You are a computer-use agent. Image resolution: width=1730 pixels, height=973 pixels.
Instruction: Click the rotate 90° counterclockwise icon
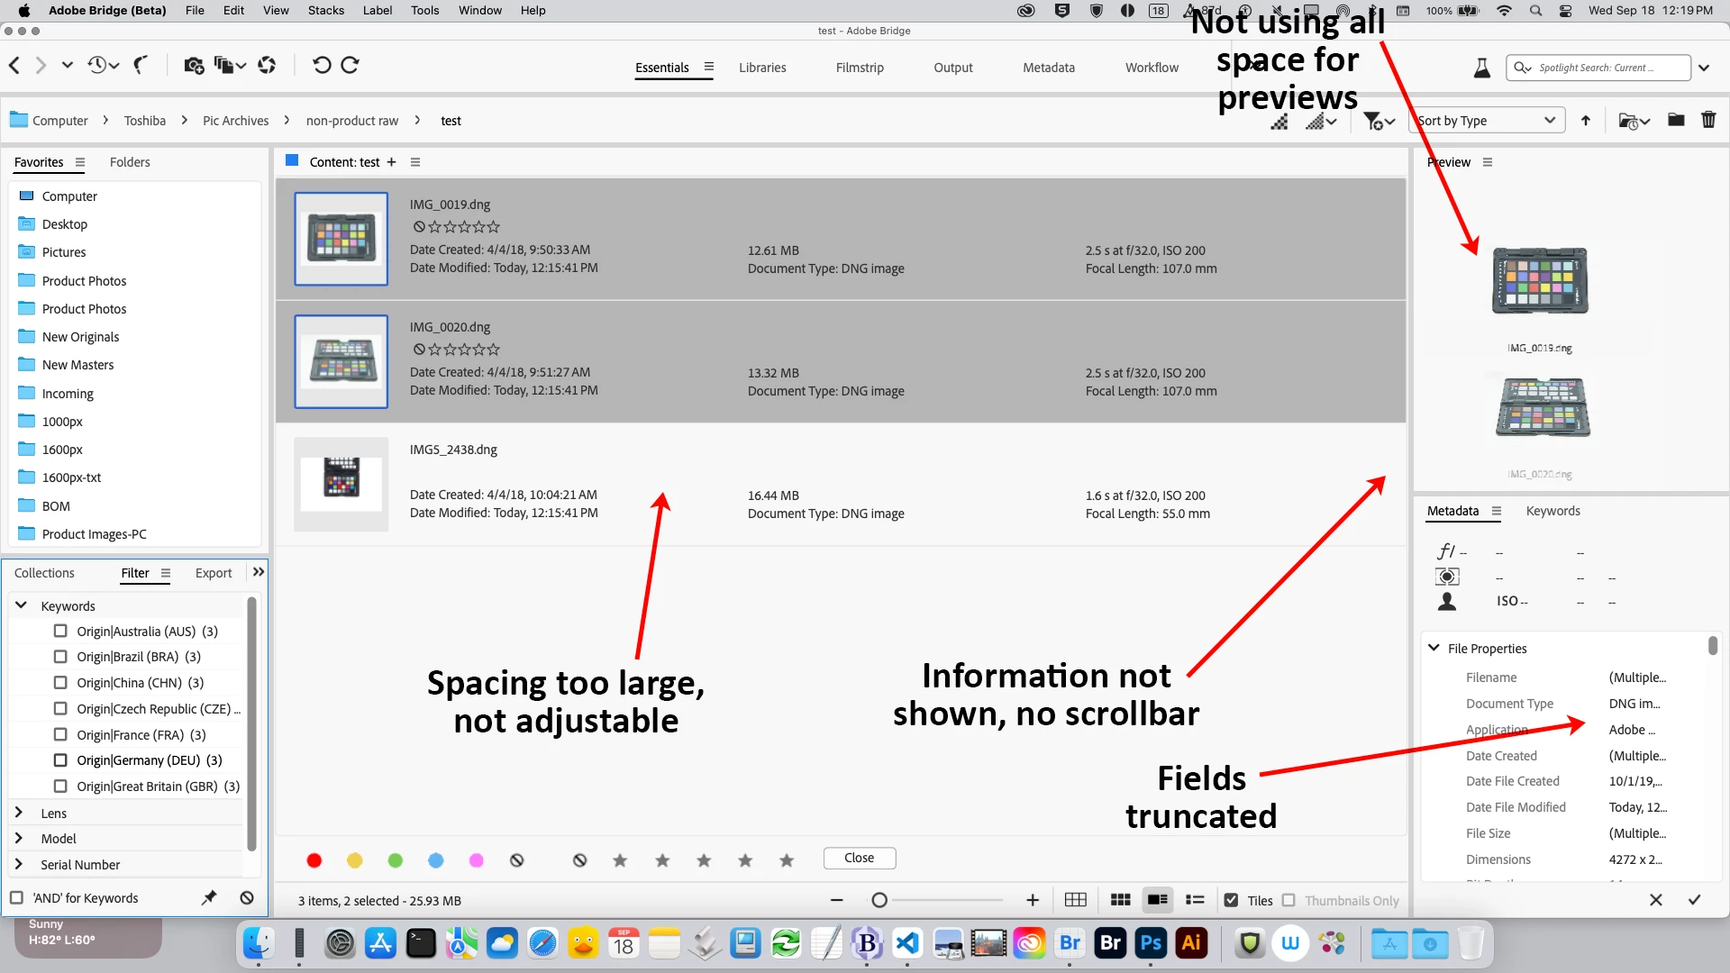[x=321, y=65]
